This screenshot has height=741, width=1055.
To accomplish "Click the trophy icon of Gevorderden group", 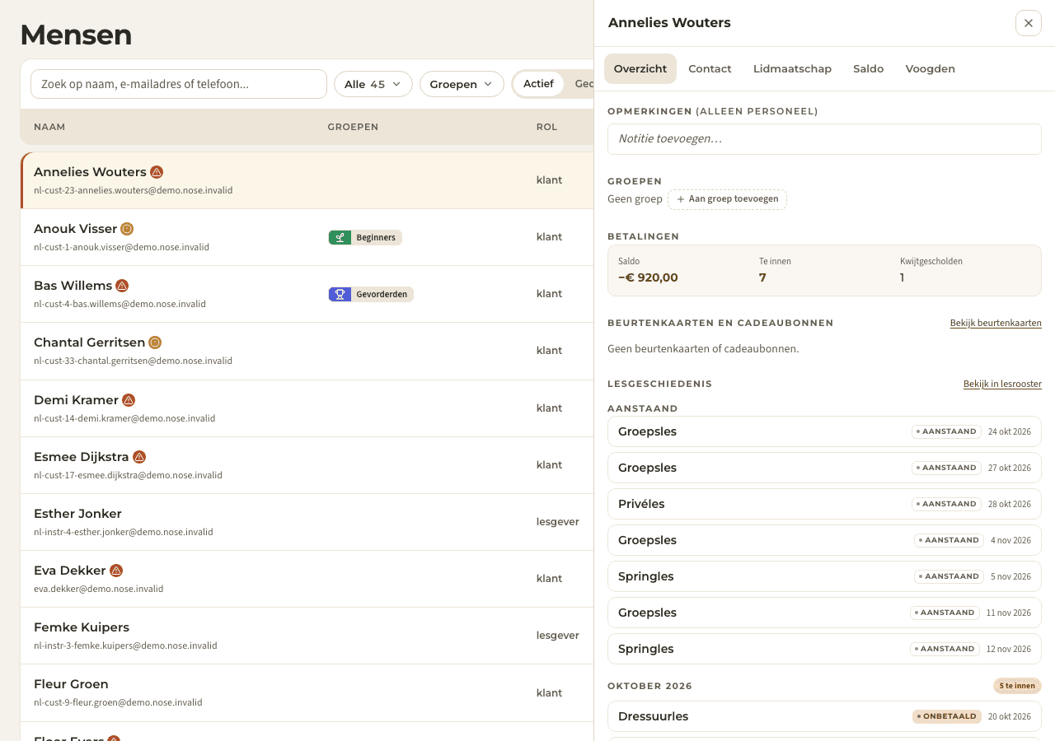I will click(340, 294).
